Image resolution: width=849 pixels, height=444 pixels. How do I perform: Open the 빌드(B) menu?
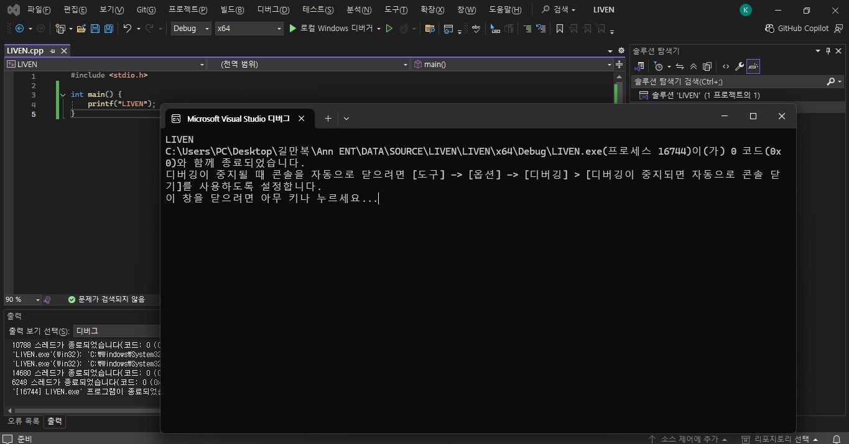tap(232, 10)
